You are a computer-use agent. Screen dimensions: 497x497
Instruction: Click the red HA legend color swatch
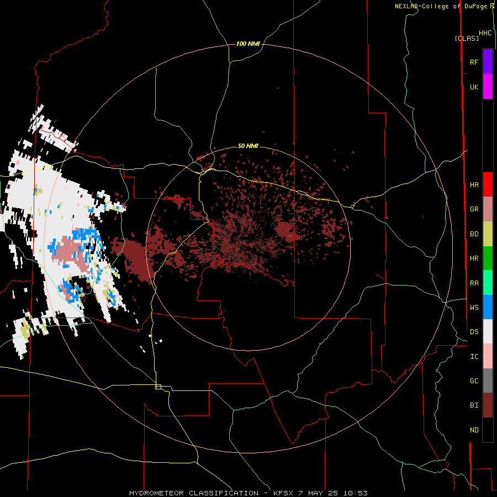pos(488,184)
